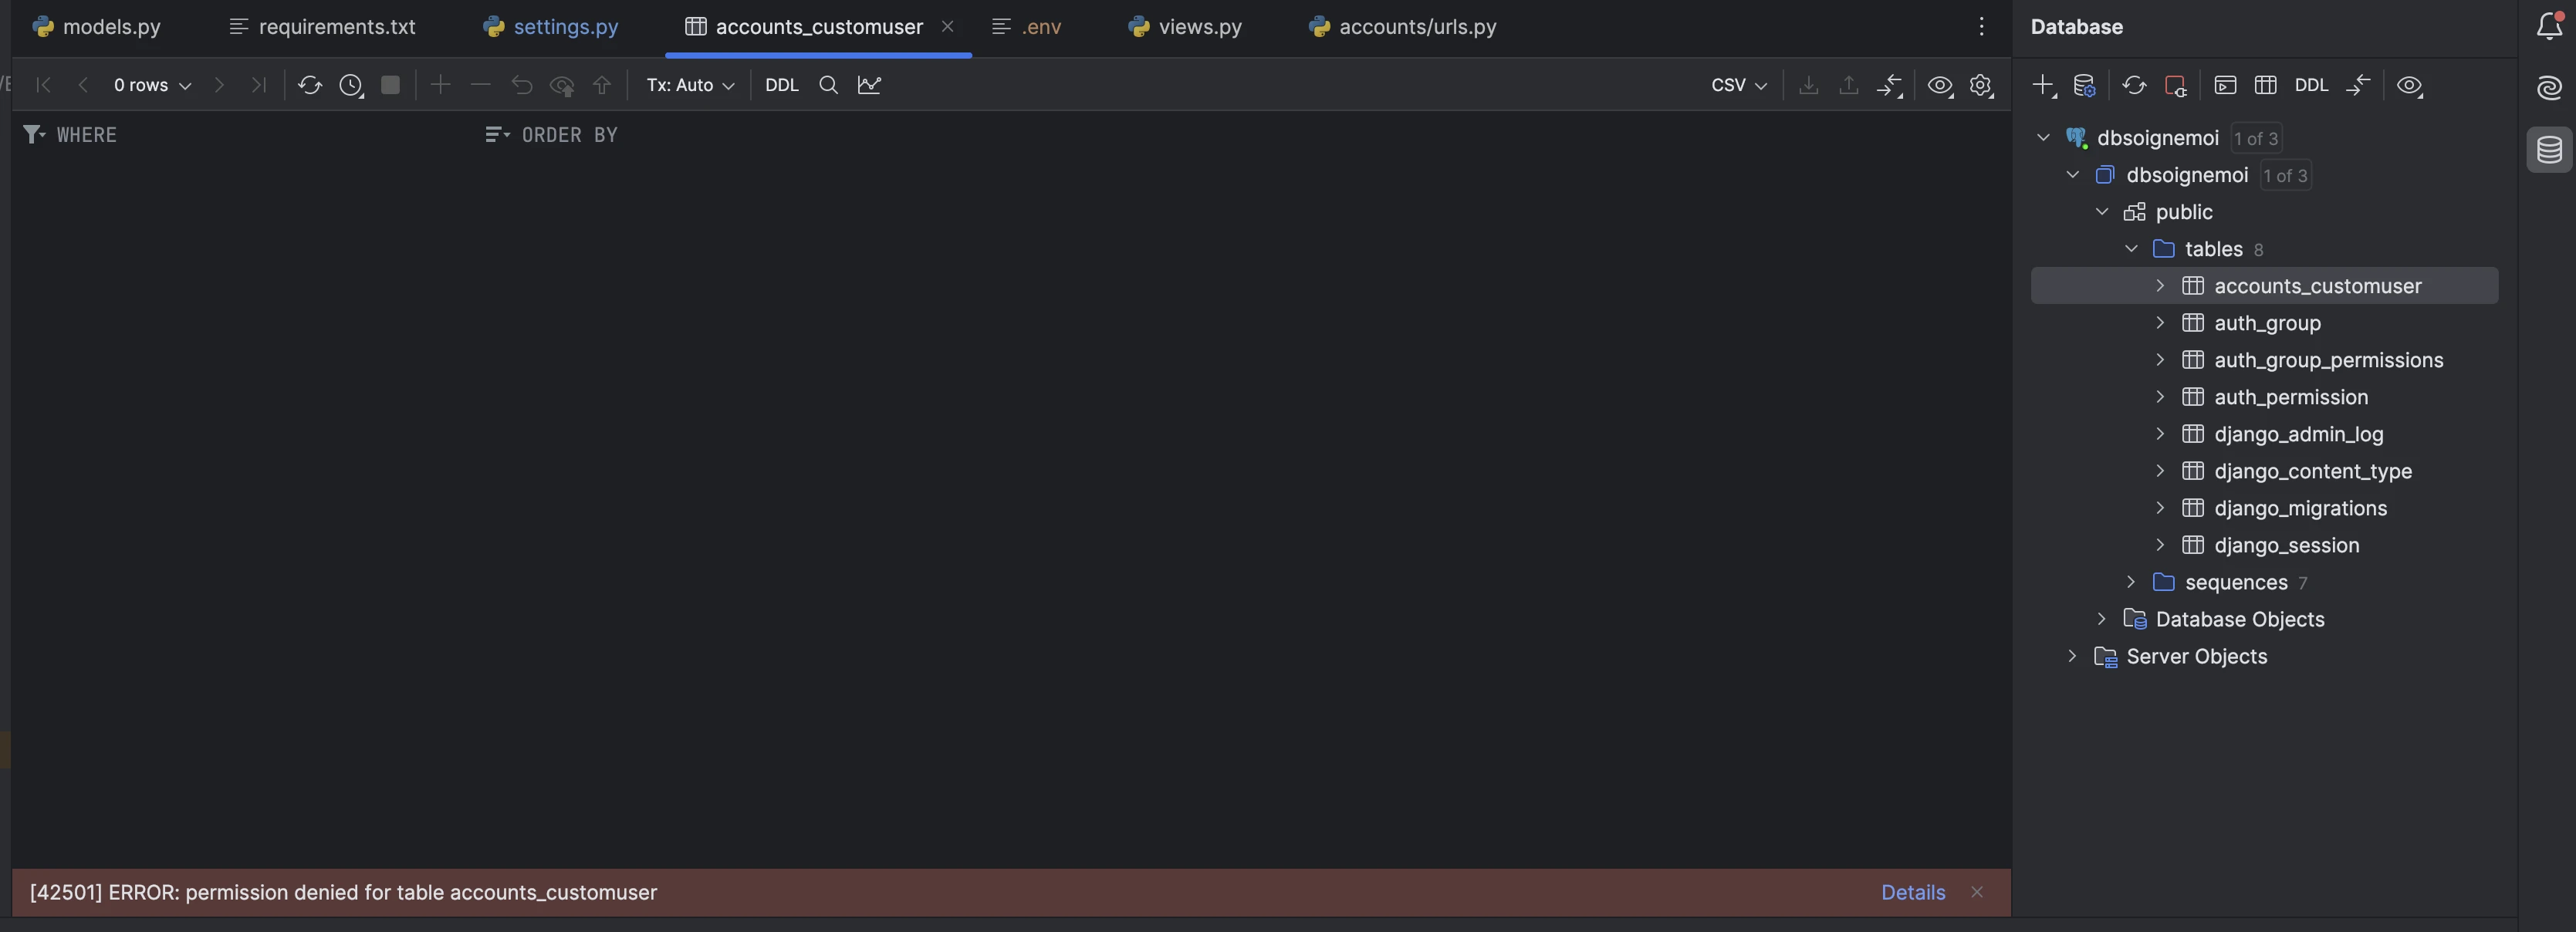Click the Details link in error bar
Viewport: 2576px width, 932px height.
[1912, 892]
